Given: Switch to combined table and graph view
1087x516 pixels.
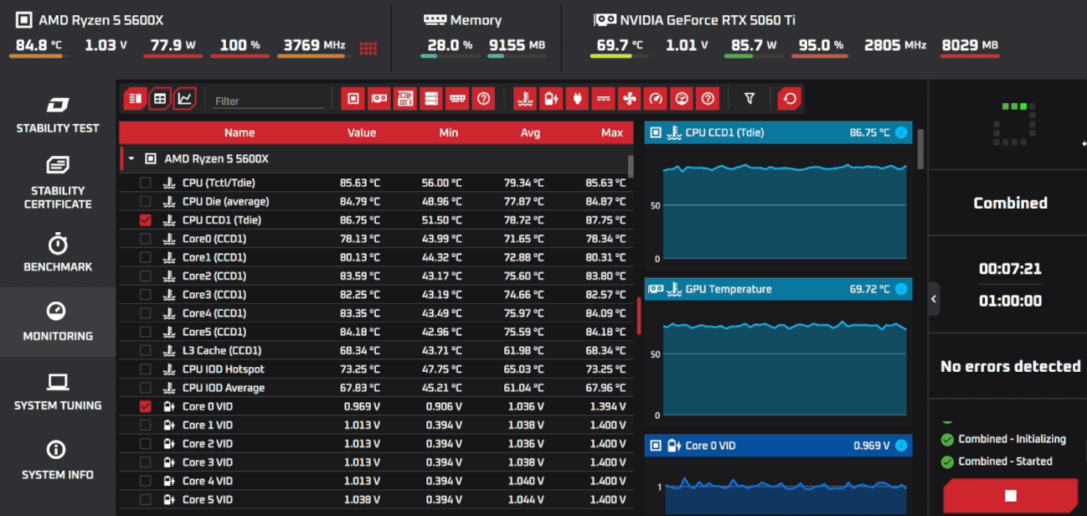Looking at the screenshot, I should click(x=135, y=99).
